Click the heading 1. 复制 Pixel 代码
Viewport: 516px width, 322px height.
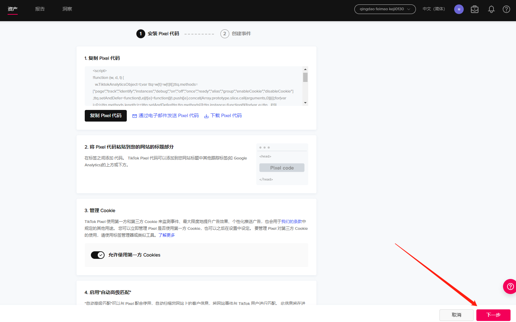coord(102,58)
